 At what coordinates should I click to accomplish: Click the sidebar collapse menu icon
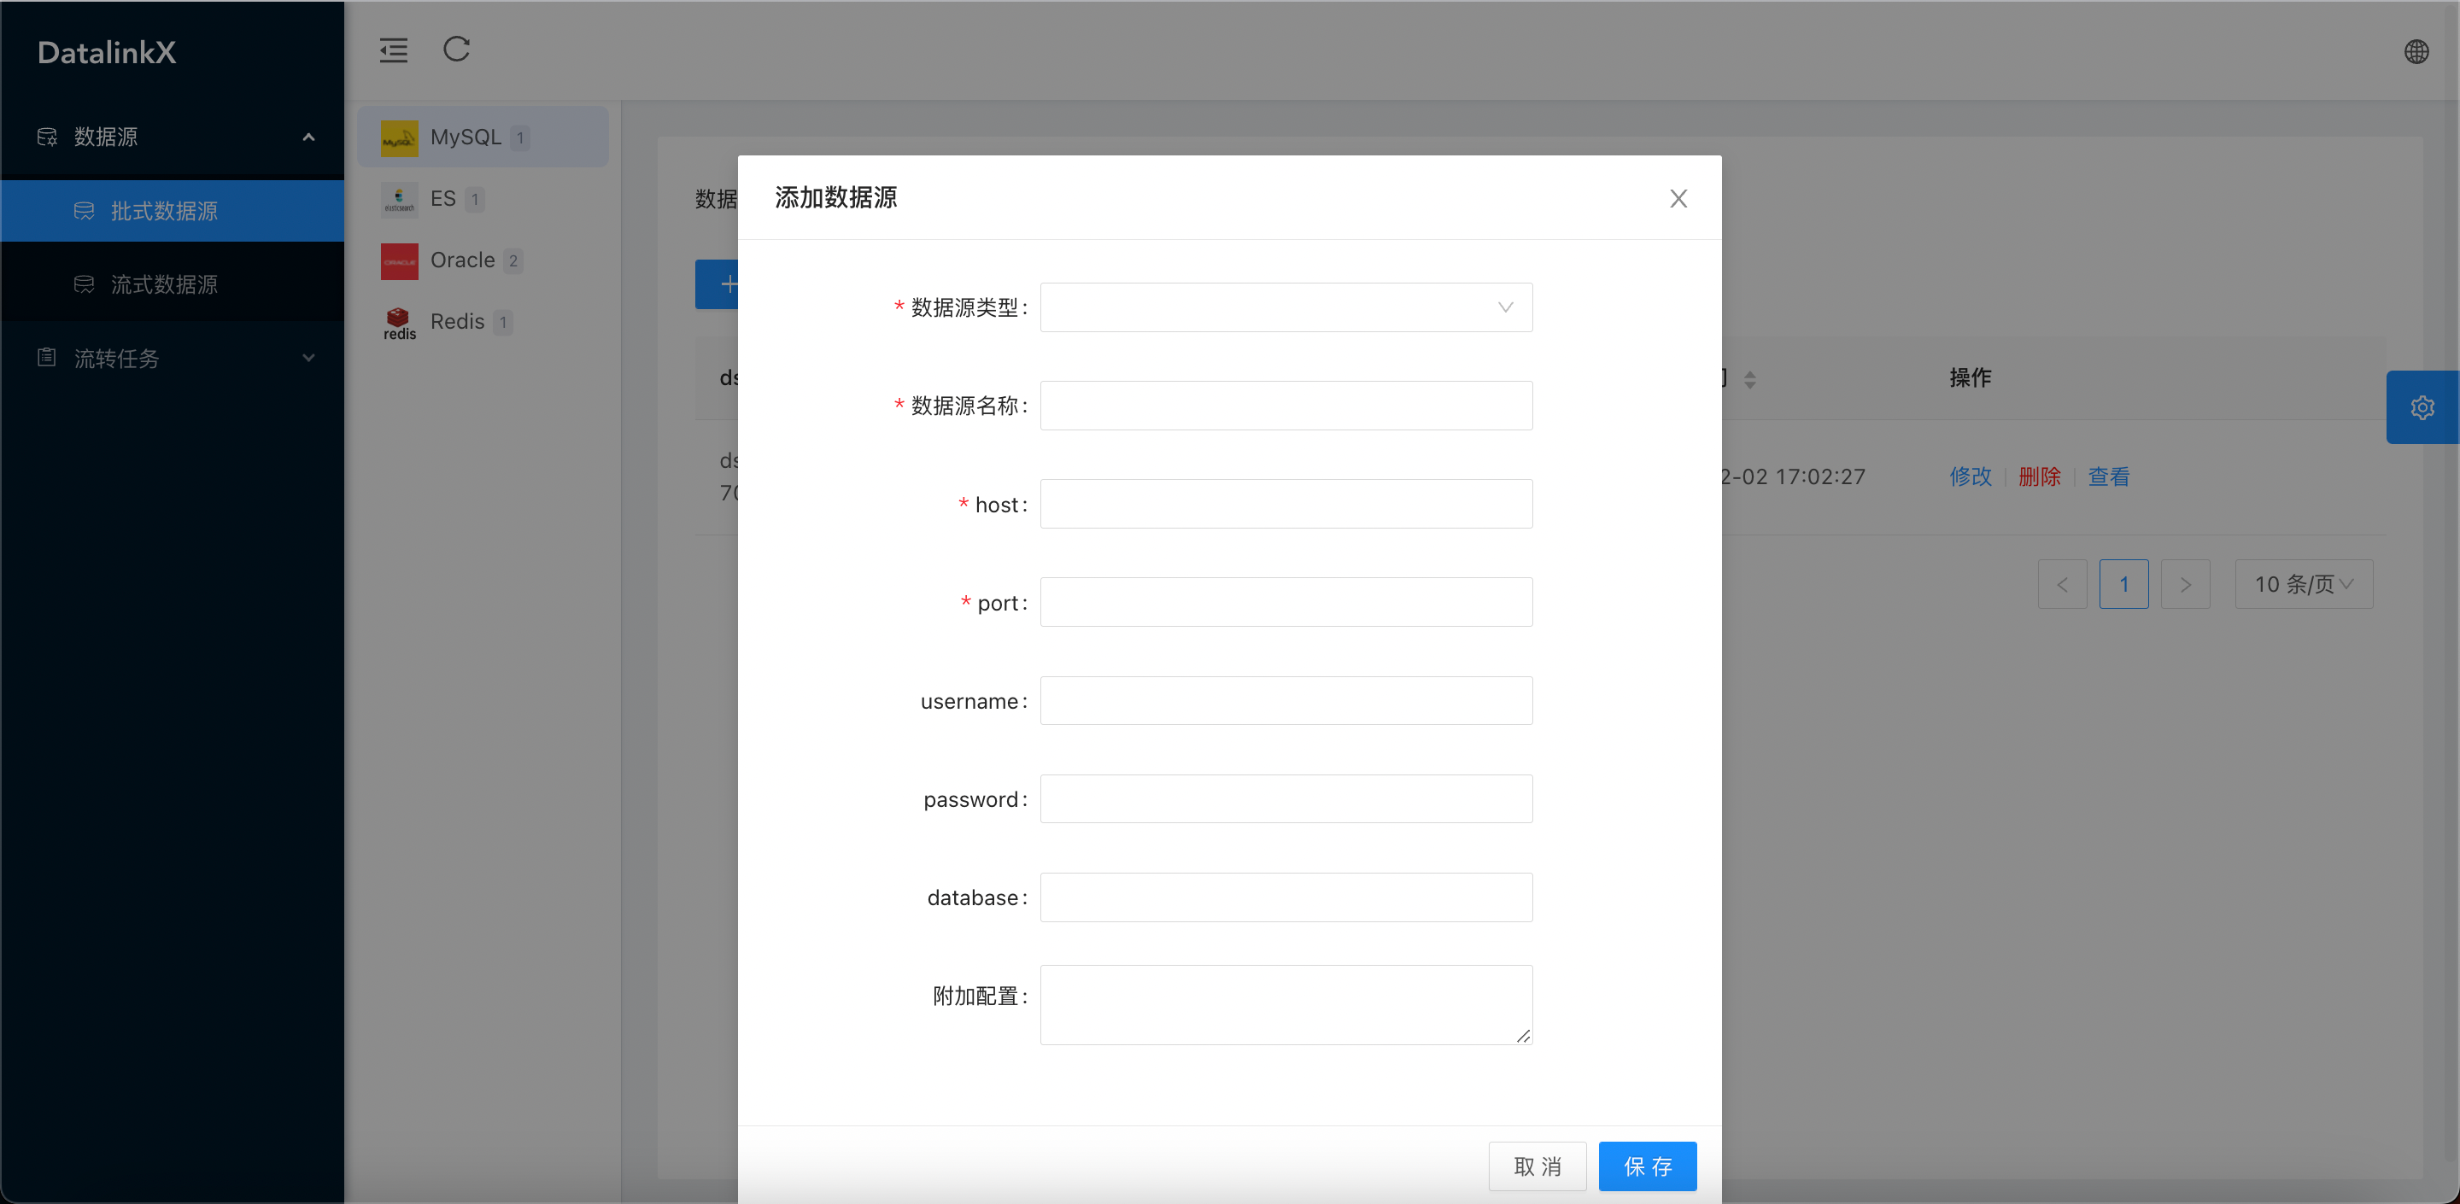(394, 50)
